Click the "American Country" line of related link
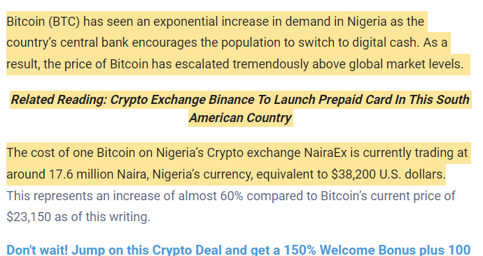Screen dimensions: 483x256 pos(240,118)
